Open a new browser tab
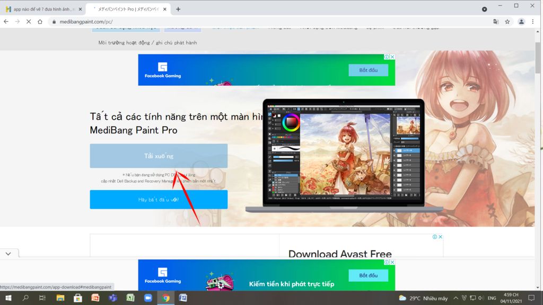 [178, 10]
